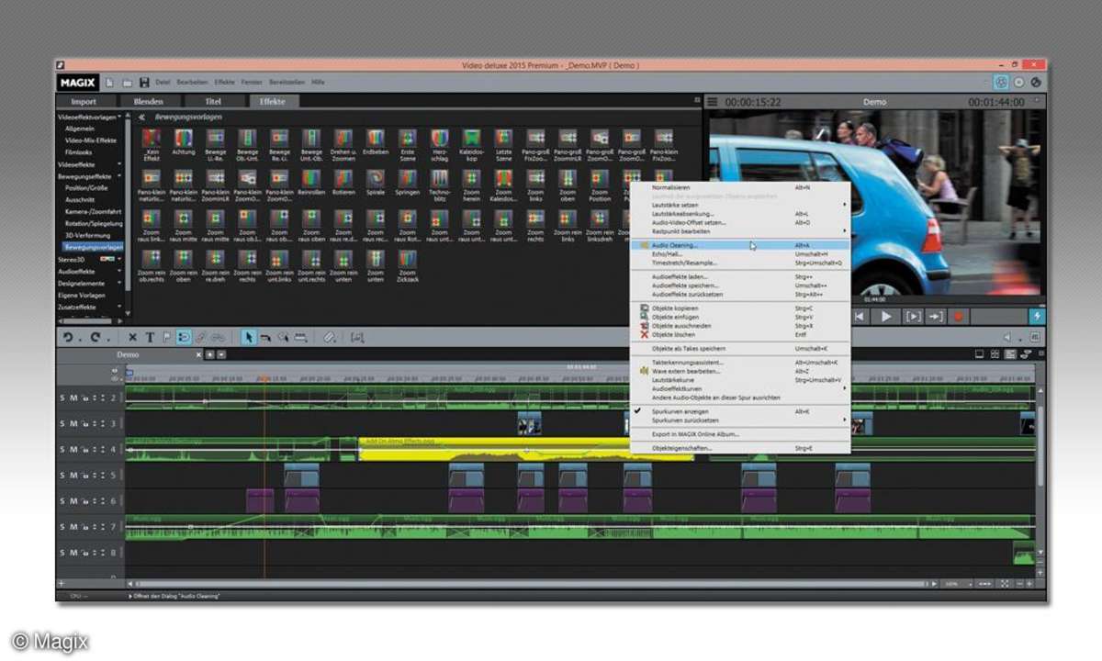Viewport: 1102px width, 661px height.
Task: Solo track 6 with S button
Action: pyautogui.click(x=63, y=501)
